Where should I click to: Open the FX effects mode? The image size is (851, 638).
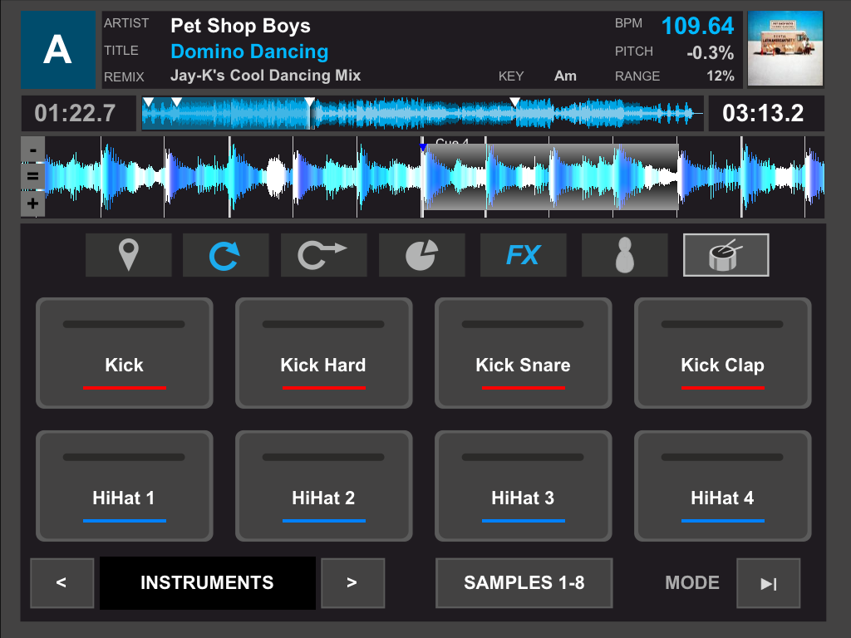pos(523,255)
